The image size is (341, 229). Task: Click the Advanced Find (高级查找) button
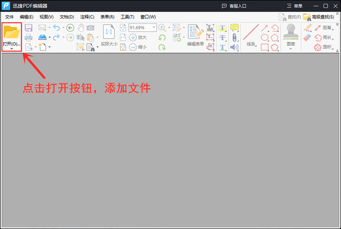click(x=319, y=17)
